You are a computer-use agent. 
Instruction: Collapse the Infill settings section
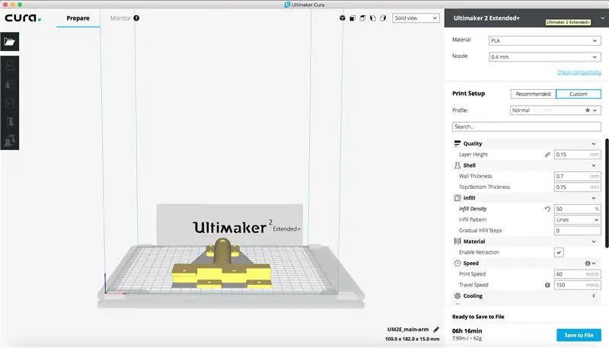tap(594, 198)
